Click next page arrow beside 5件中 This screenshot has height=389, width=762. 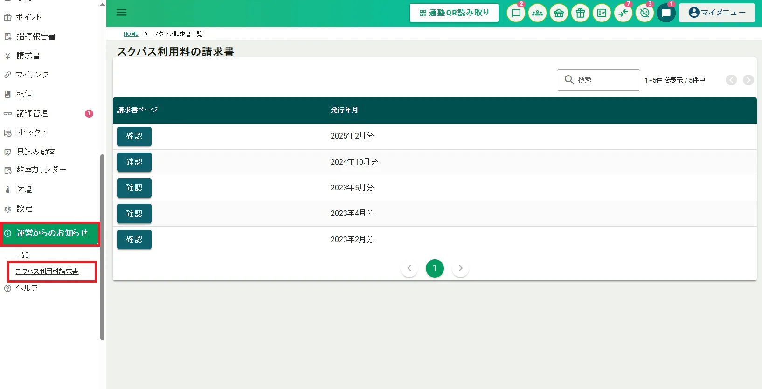[x=748, y=80]
